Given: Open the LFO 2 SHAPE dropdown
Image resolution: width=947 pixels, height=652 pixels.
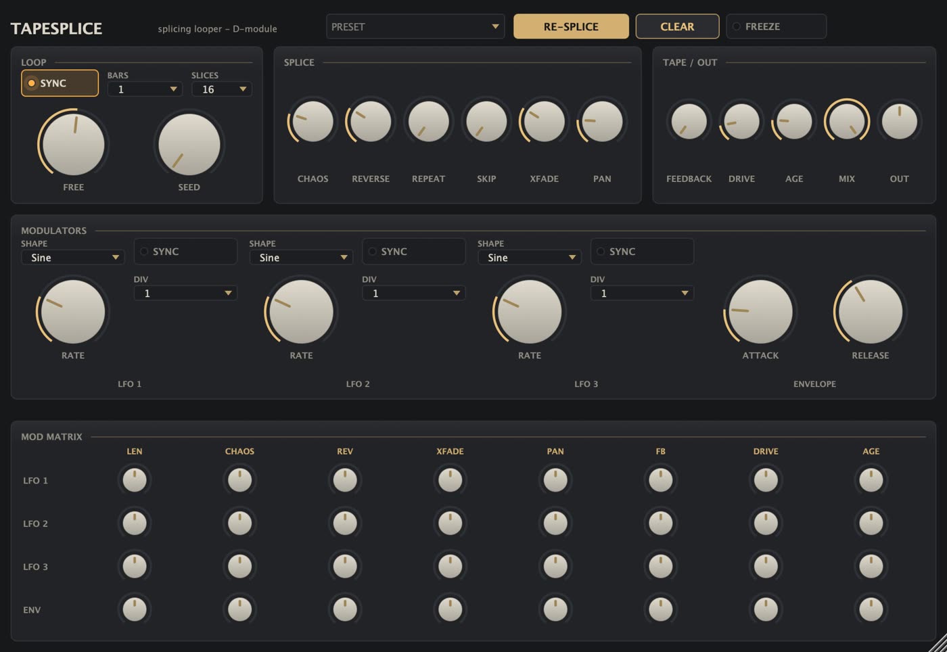Looking at the screenshot, I should [x=301, y=258].
